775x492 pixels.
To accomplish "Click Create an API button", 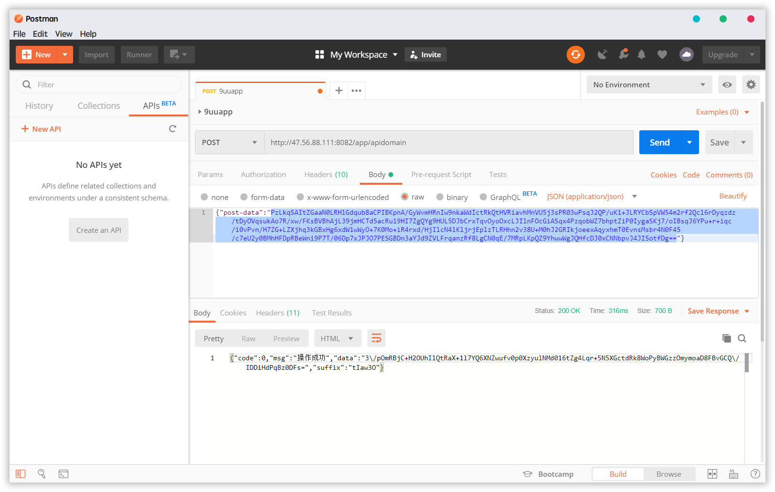I will click(99, 230).
